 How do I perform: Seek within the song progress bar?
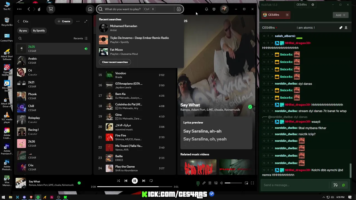click(135, 187)
